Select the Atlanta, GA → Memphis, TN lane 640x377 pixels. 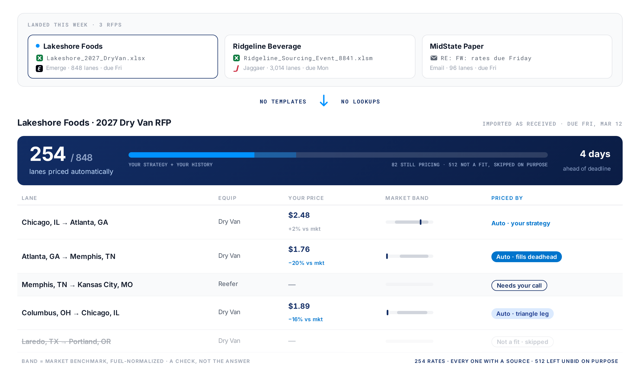click(x=320, y=256)
